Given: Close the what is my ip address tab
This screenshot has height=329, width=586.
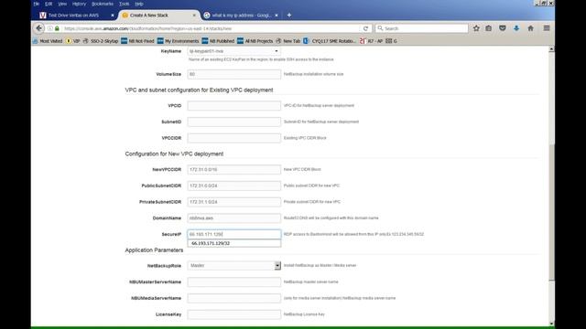Looking at the screenshot, I should tap(277, 16).
